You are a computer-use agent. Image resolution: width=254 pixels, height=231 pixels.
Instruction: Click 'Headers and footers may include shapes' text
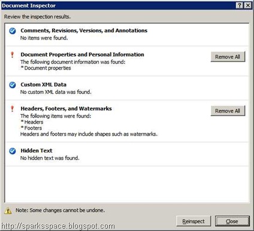point(89,134)
